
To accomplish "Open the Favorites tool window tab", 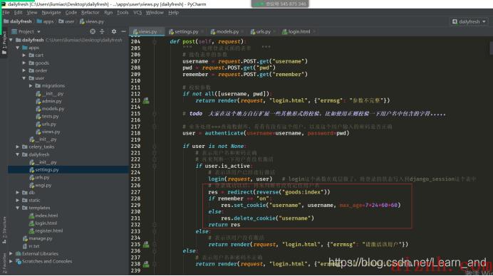I will point(4,263).
